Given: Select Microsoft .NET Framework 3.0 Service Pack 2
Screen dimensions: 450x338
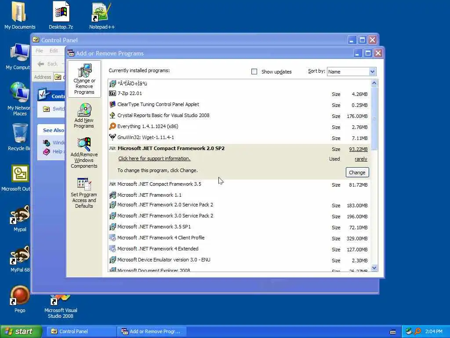Looking at the screenshot, I should (239, 216).
